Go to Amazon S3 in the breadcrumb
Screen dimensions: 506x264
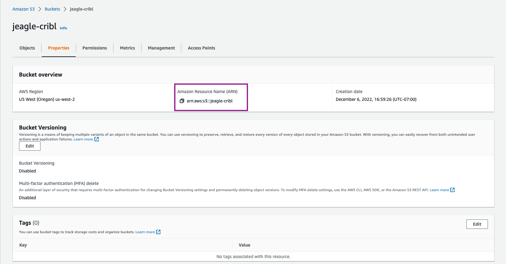tap(23, 9)
